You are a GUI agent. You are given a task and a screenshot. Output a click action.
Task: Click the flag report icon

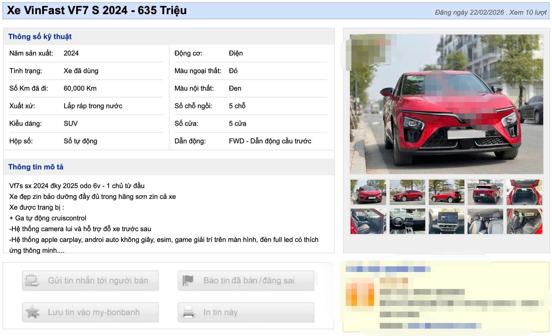(x=188, y=280)
